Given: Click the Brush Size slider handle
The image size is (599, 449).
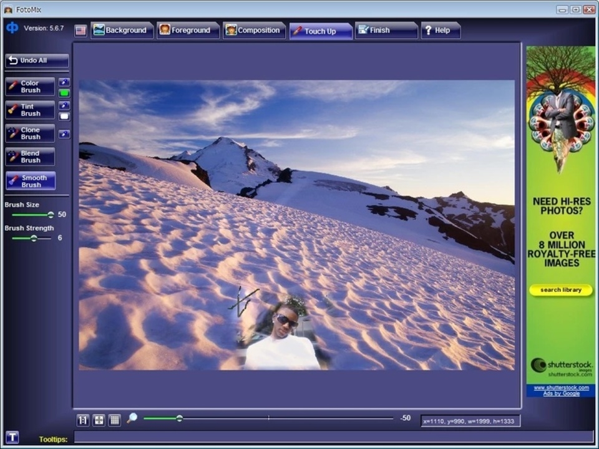Looking at the screenshot, I should coord(51,215).
